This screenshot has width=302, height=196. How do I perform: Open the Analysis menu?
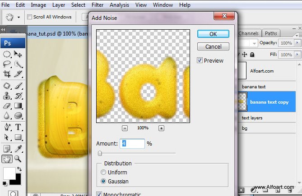tap(119, 5)
